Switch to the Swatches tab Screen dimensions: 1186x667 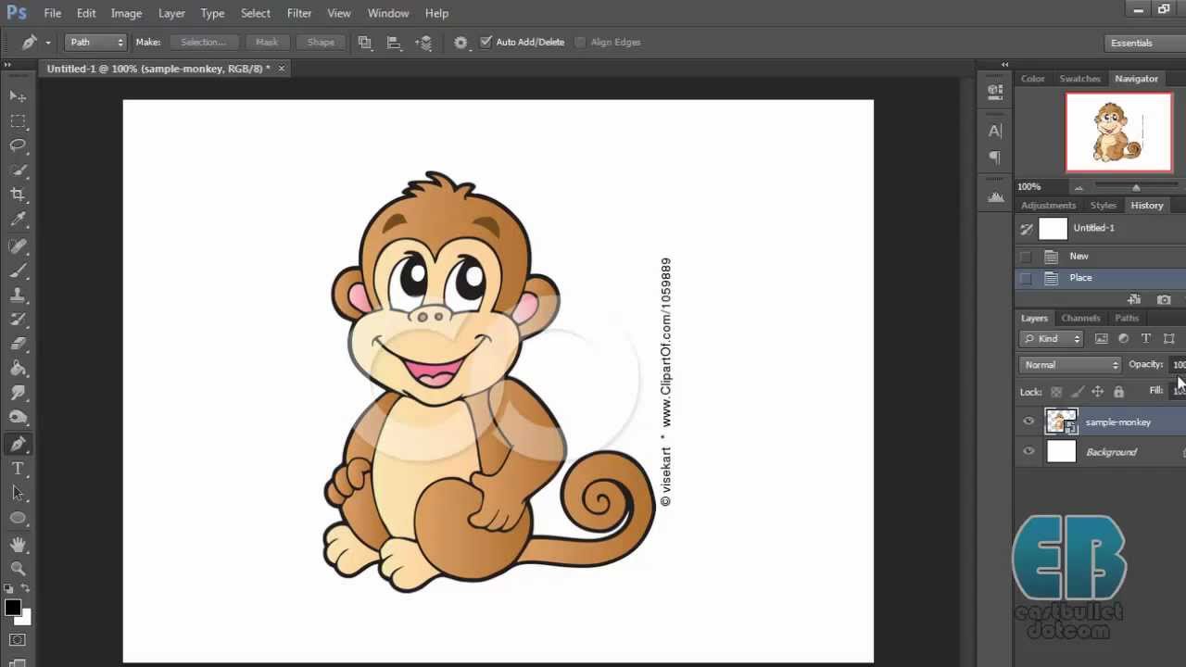point(1079,79)
